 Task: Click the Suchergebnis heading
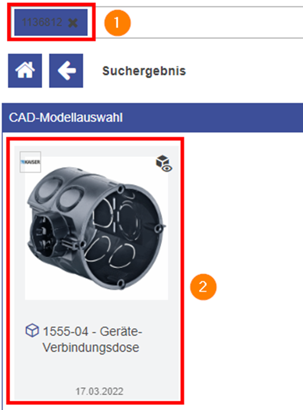pos(144,71)
